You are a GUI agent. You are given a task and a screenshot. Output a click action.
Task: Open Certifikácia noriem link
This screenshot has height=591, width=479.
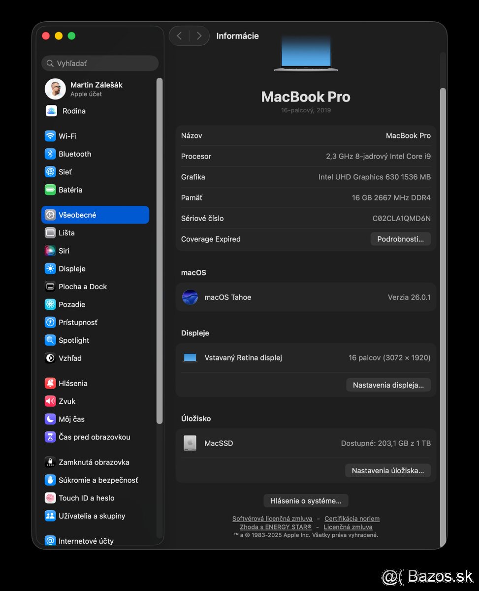pyautogui.click(x=352, y=518)
